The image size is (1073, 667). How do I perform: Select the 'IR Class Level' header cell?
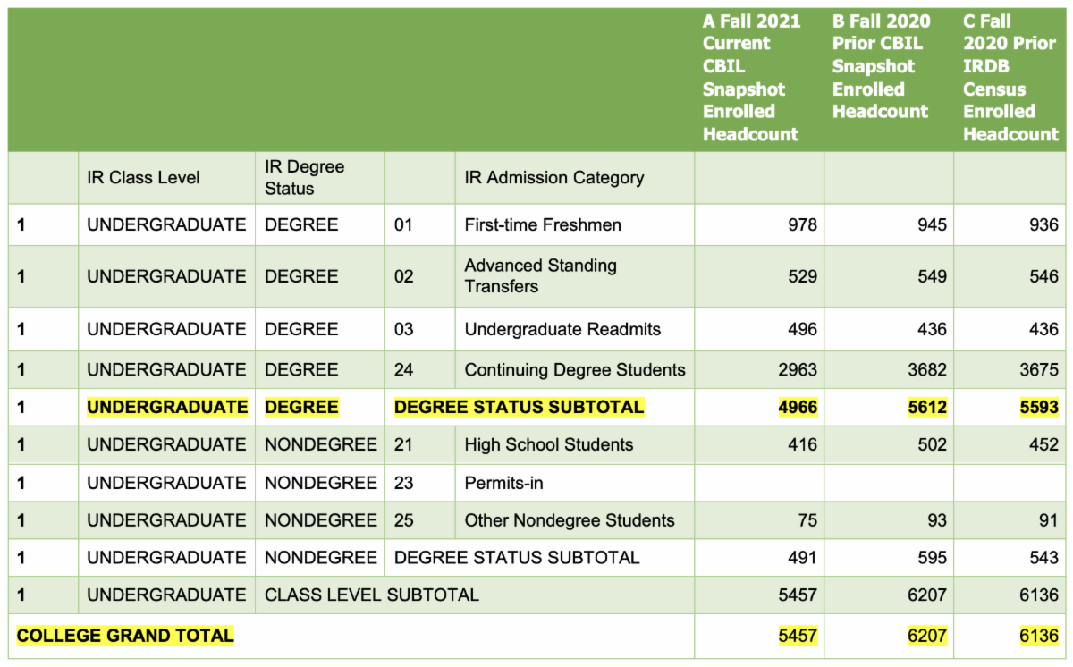[x=143, y=177]
